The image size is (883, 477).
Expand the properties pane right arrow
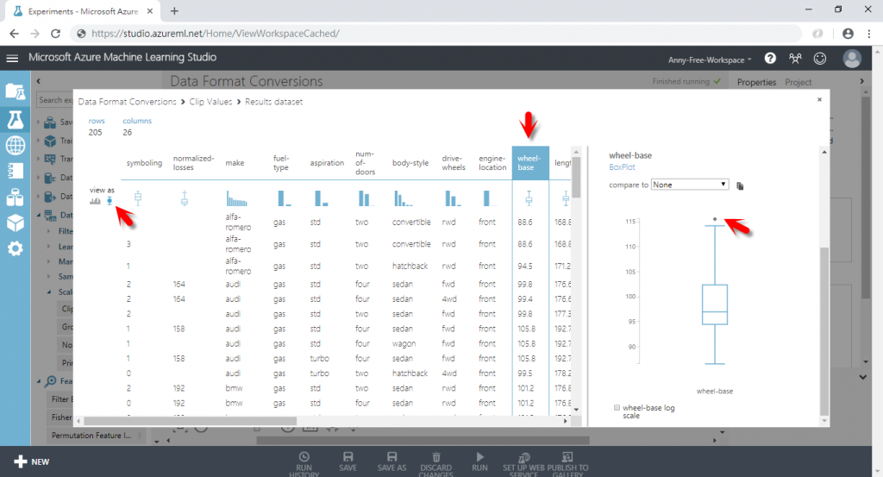pyautogui.click(x=861, y=82)
